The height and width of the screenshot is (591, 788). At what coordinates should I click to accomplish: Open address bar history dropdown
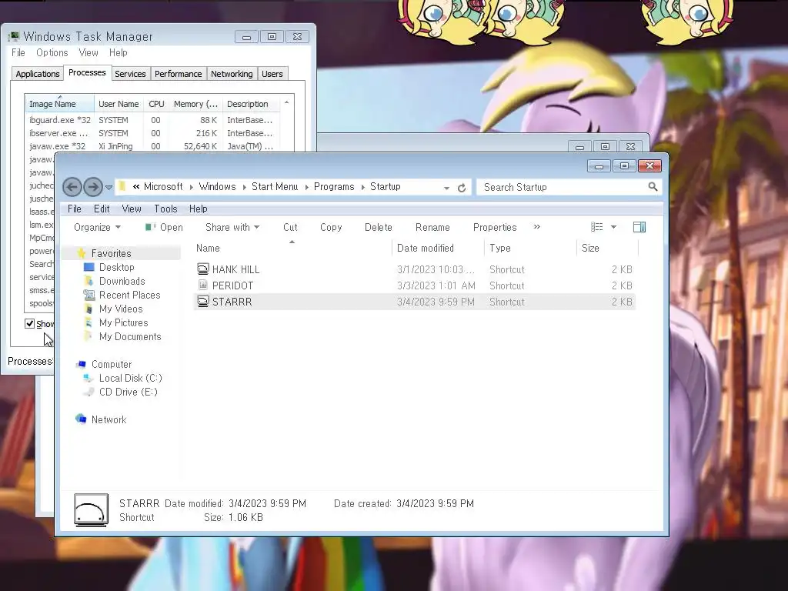[446, 188]
